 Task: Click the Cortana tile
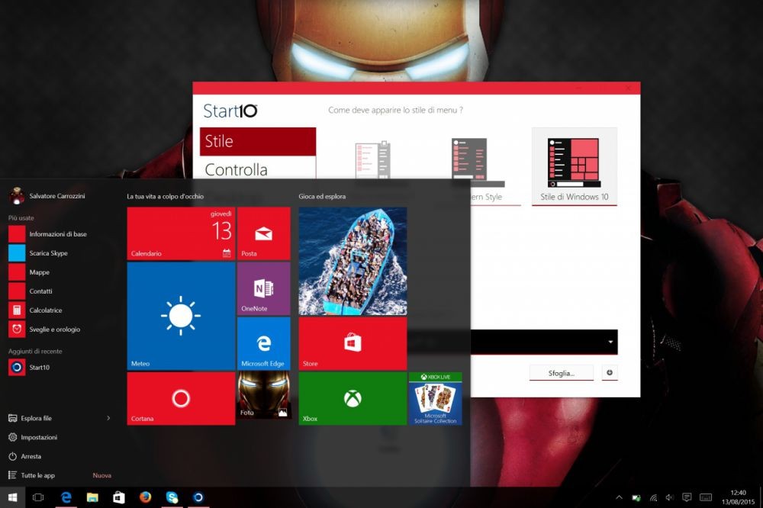coord(181,397)
